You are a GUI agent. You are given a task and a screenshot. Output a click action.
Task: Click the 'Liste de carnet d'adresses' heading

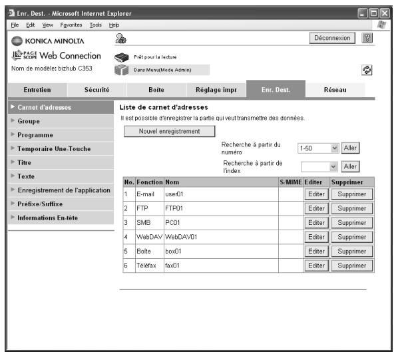pos(164,107)
